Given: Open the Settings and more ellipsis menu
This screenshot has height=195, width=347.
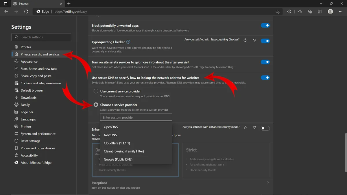Looking at the screenshot, I should [341, 12].
